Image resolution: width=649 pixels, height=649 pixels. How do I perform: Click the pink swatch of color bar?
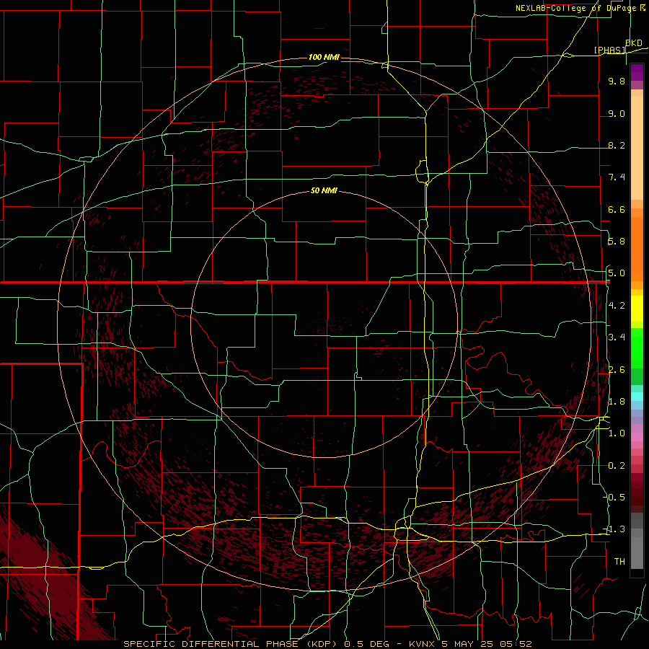point(637,437)
